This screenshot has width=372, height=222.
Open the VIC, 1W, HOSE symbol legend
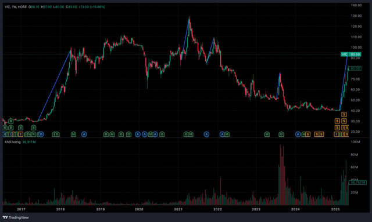[x=16, y=7]
